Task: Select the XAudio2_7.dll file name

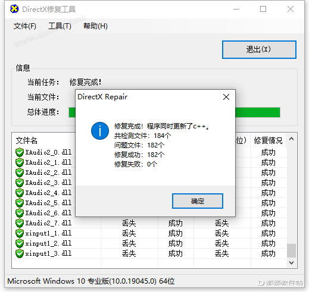Action: click(x=48, y=223)
